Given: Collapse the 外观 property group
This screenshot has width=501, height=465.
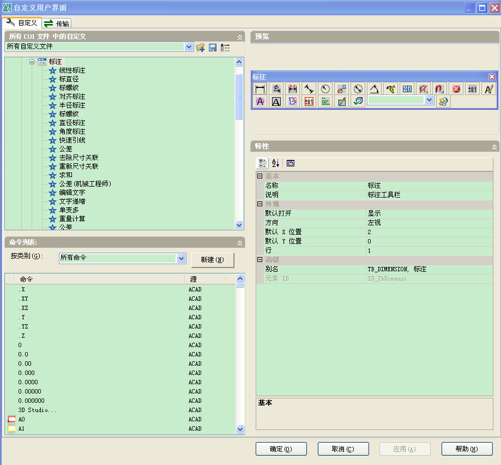Looking at the screenshot, I should coord(259,204).
